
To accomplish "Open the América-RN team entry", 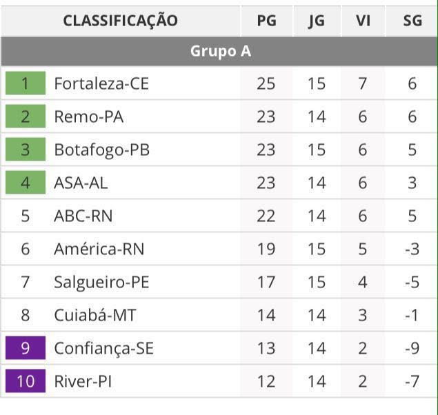I will pyautogui.click(x=99, y=249).
